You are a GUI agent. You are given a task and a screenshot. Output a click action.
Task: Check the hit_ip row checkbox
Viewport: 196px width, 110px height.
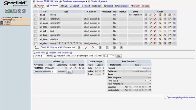36,19
